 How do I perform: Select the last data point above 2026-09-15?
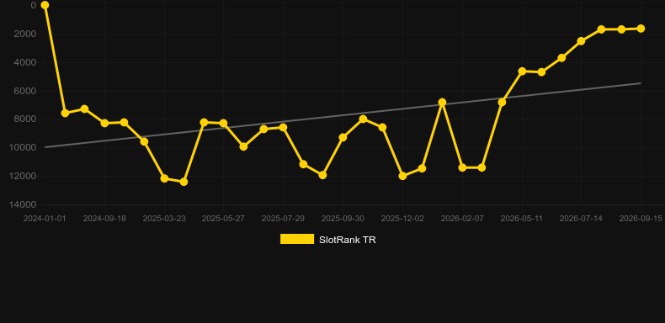click(x=641, y=29)
